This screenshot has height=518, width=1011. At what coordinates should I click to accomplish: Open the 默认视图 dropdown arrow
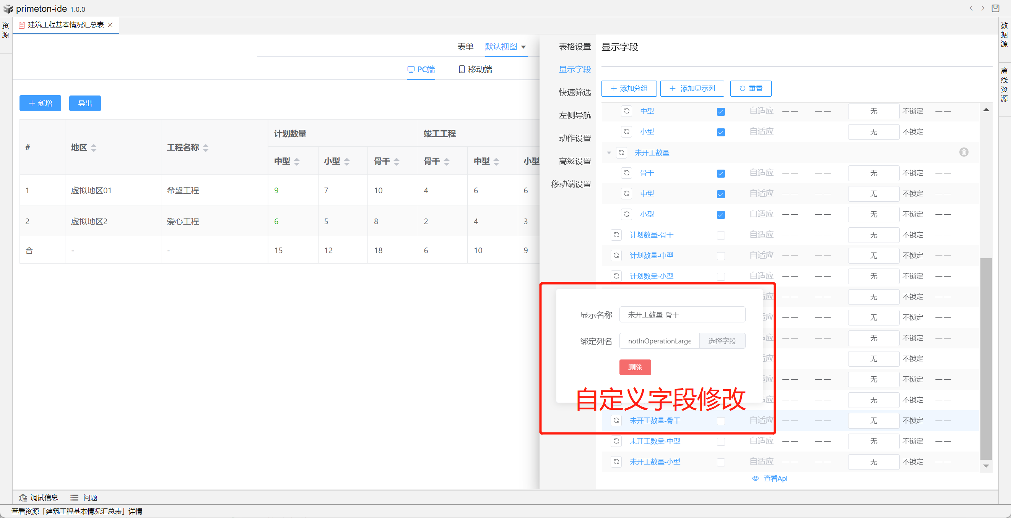(x=523, y=47)
